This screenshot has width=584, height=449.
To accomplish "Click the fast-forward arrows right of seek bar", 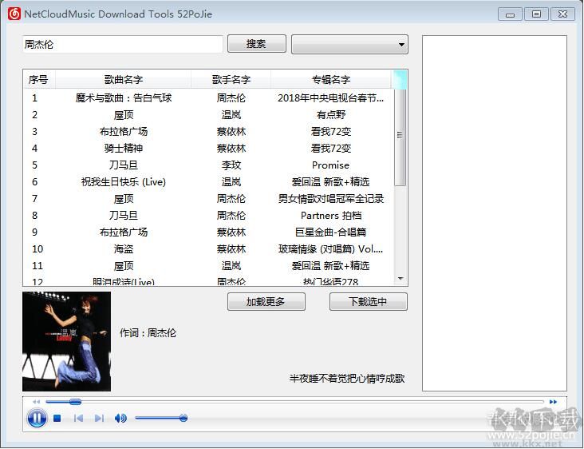I will coord(553,402).
